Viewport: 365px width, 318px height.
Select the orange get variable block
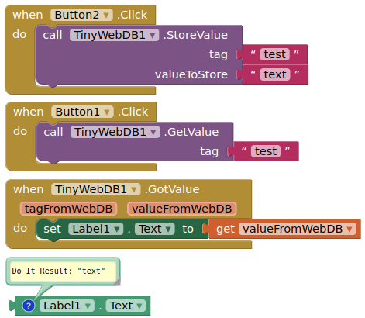coord(284,229)
